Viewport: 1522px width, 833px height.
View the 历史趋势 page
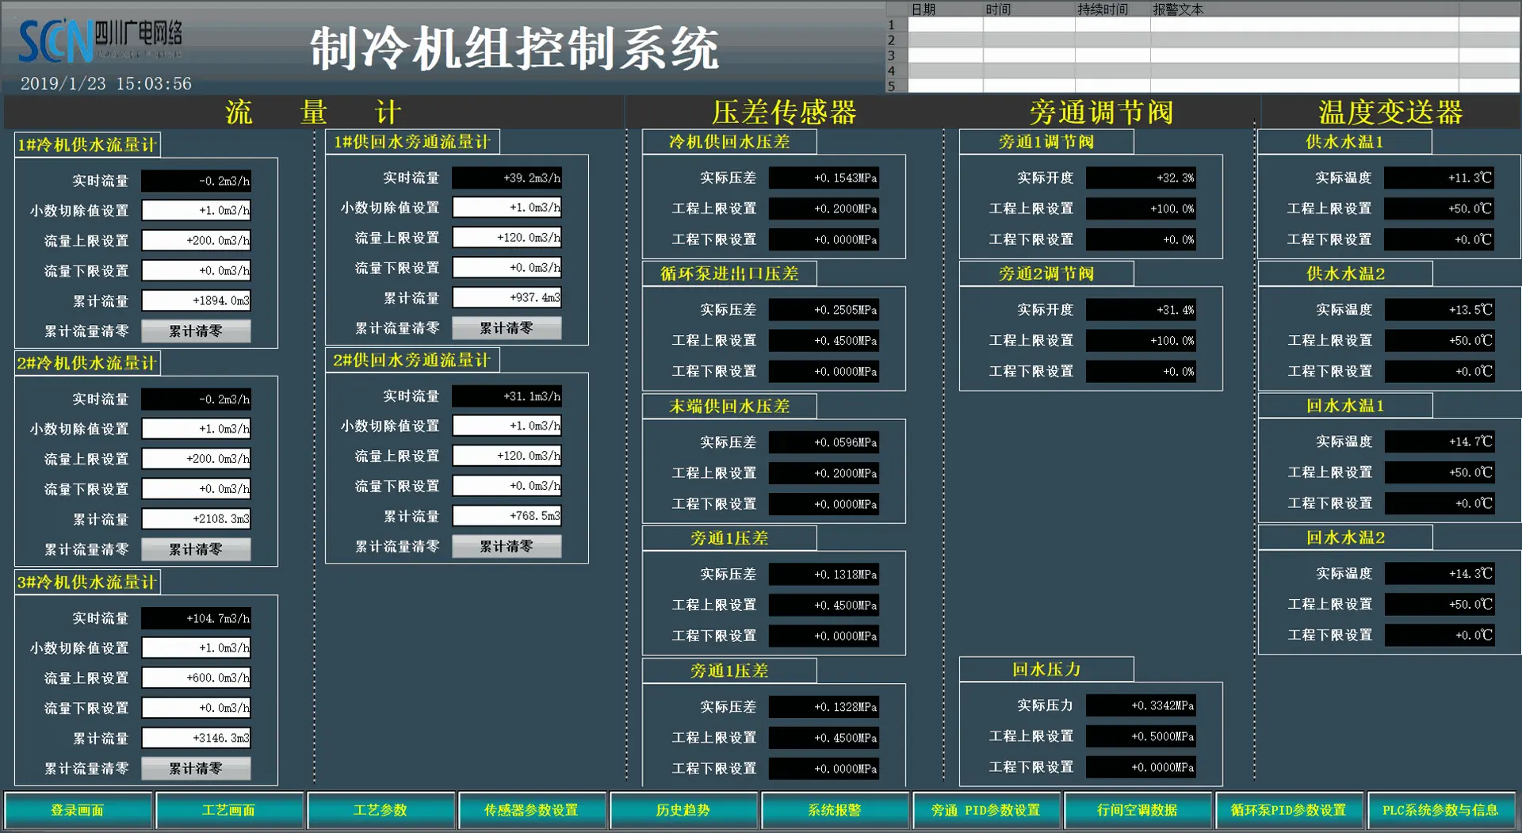683,810
